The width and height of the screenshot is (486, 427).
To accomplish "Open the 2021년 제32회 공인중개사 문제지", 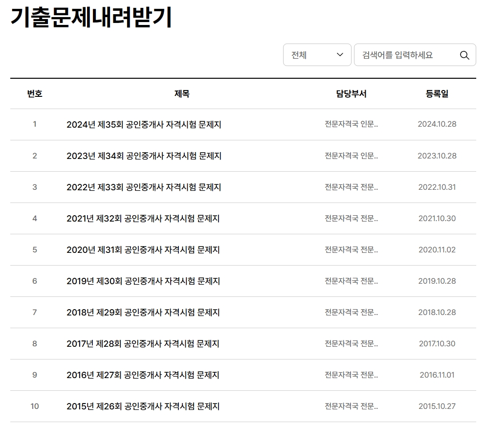I will 144,218.
